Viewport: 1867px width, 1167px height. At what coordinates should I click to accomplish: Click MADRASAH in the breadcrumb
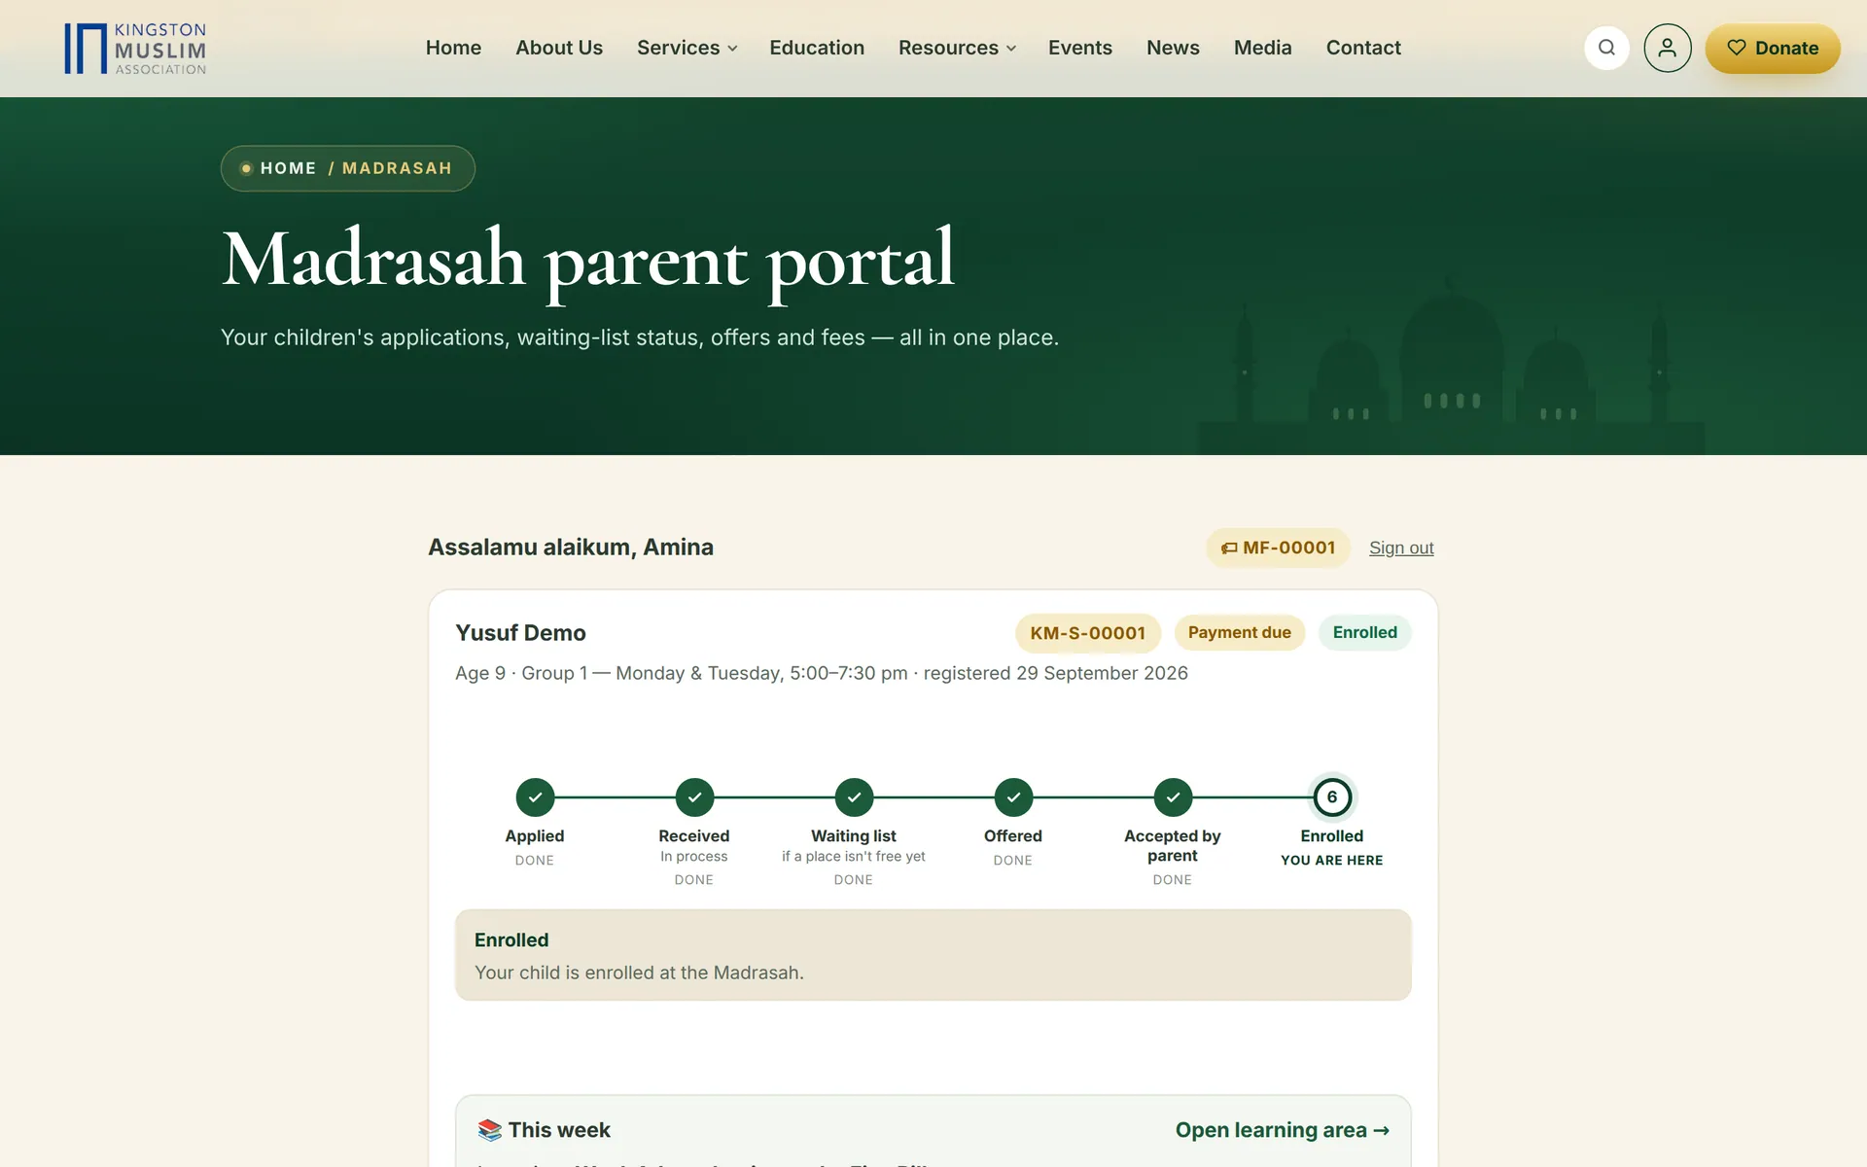397,168
